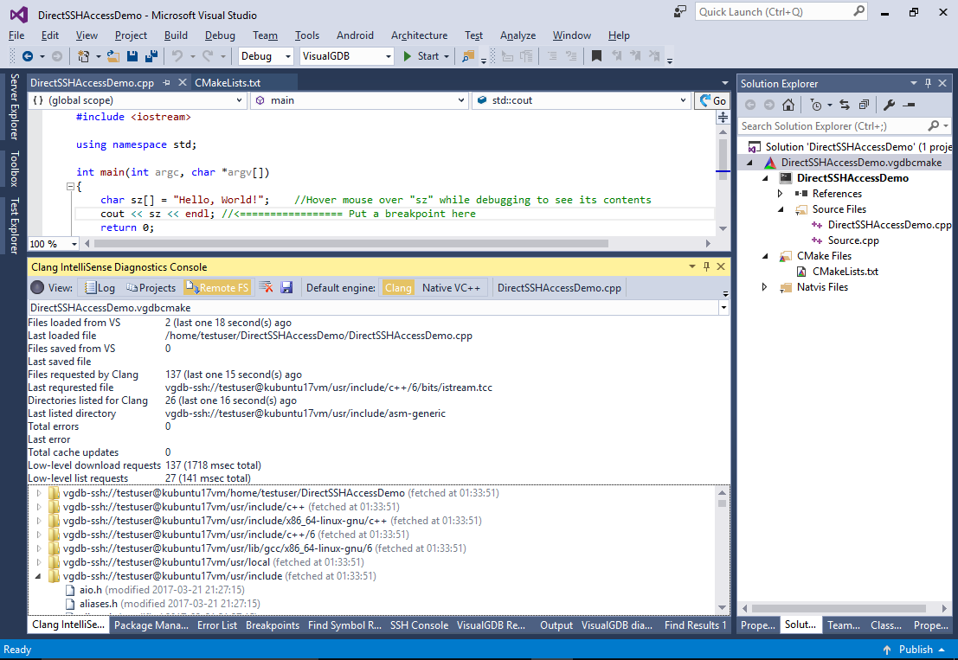The height and width of the screenshot is (660, 958).
Task: Toggle a bookmark with the bookmark icon
Action: point(597,56)
